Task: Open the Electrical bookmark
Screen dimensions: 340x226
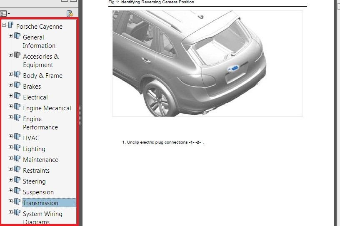Action: pos(35,97)
